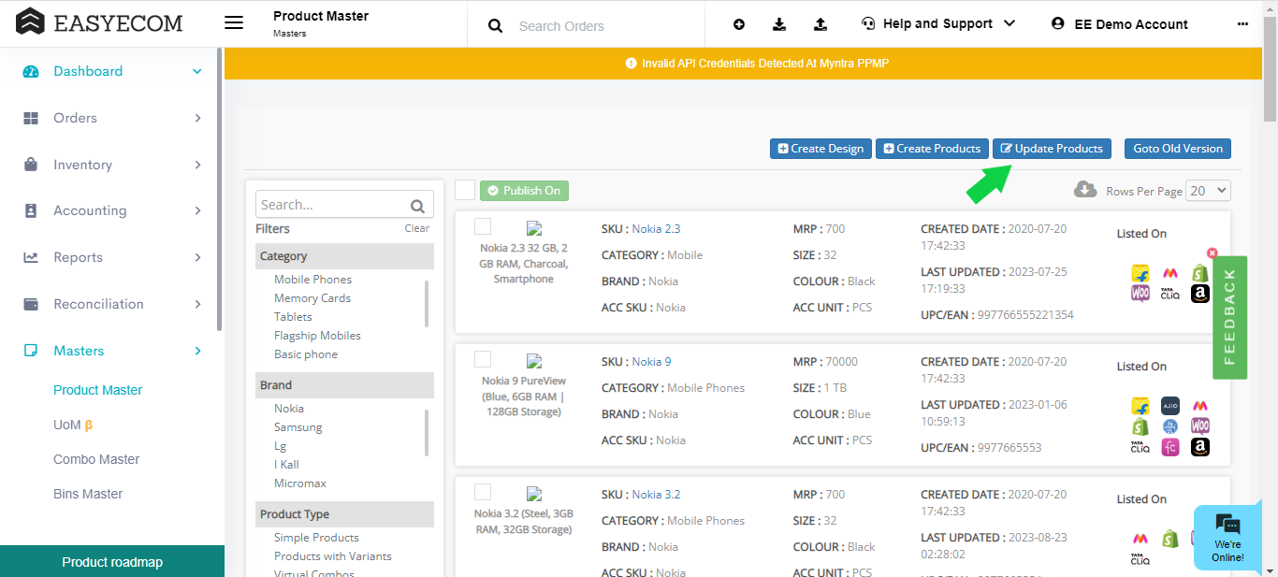Click Myntra icon on Nokia 9 card
The image size is (1278, 577).
pyautogui.click(x=1200, y=406)
